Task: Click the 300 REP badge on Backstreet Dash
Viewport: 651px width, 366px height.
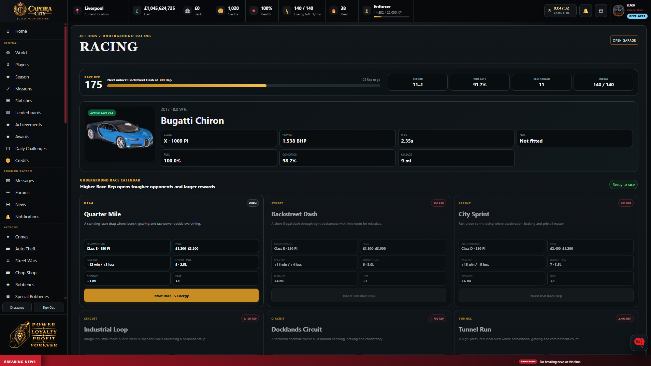Action: pos(438,203)
